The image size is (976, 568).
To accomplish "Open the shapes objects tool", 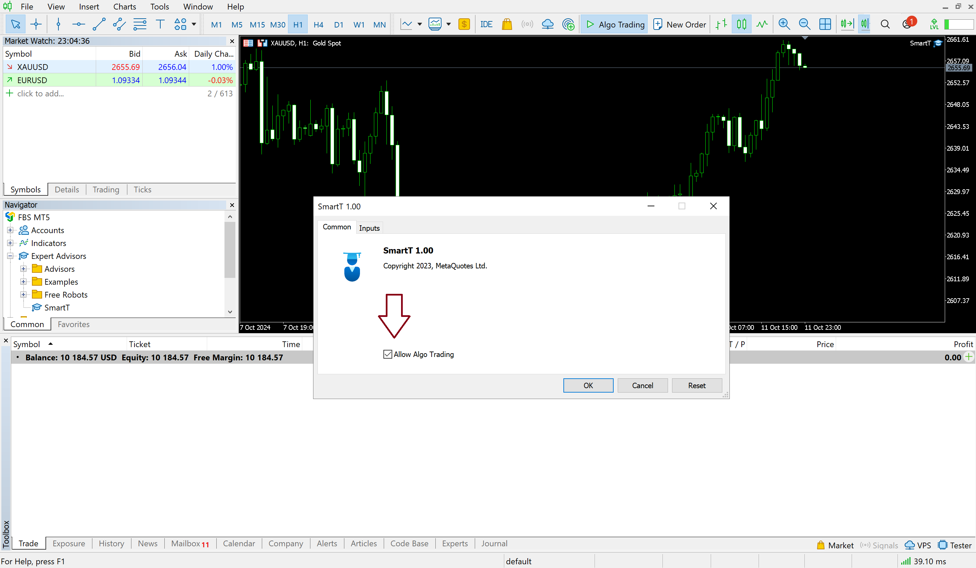I will [x=180, y=24].
